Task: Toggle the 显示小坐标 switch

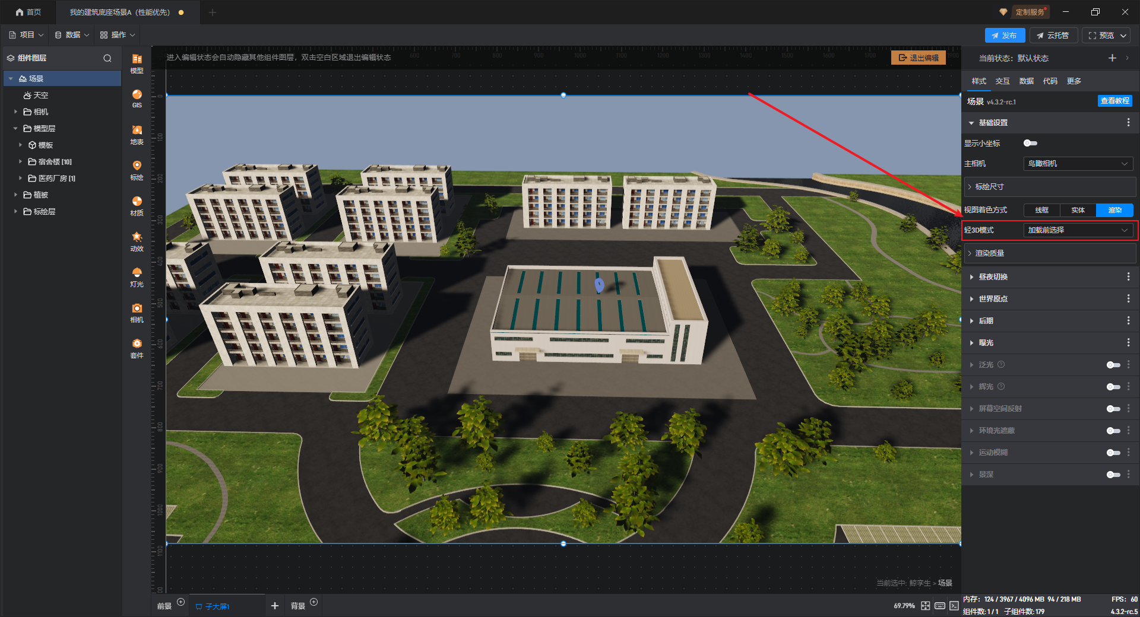Action: tap(1030, 143)
